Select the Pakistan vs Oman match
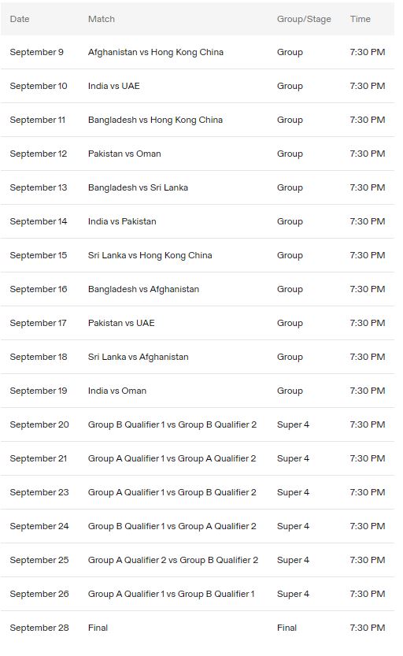The width and height of the screenshot is (403, 656). tap(124, 154)
